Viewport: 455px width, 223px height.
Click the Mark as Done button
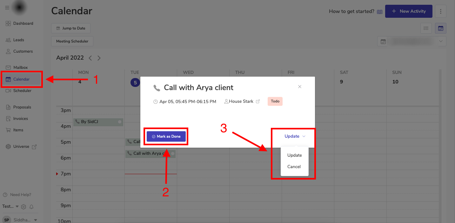166,136
